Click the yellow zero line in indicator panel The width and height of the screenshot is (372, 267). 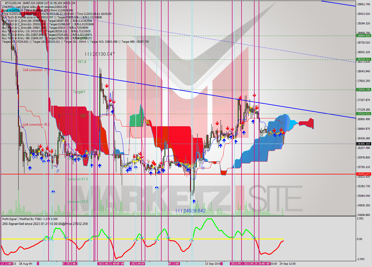pos(142,239)
